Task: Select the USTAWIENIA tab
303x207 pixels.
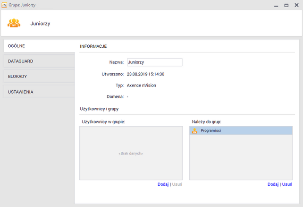Action: click(39, 92)
